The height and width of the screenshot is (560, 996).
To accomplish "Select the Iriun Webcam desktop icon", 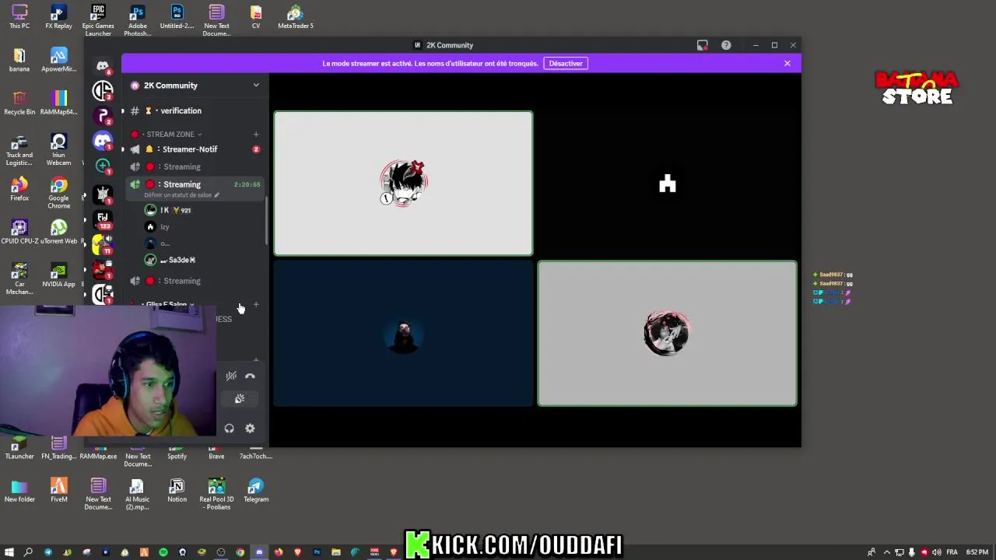I will 58,149.
